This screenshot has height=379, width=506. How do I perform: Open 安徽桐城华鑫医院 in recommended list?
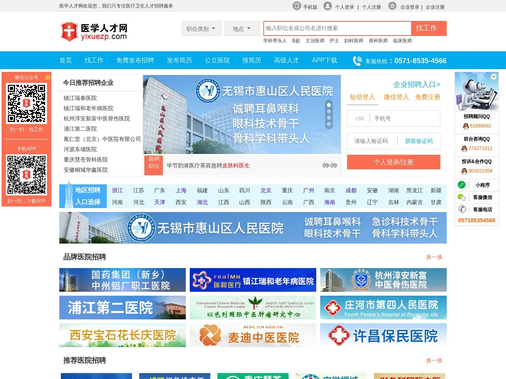[x=86, y=170]
